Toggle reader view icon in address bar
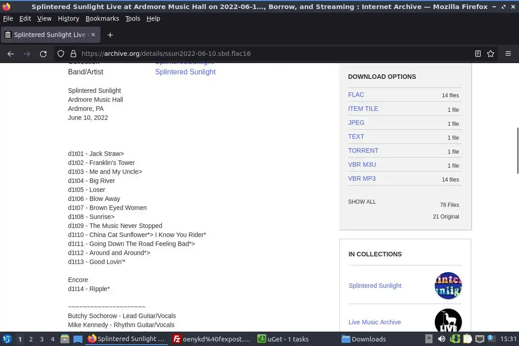Screen dimensions: 519x346 pyautogui.click(x=478, y=54)
